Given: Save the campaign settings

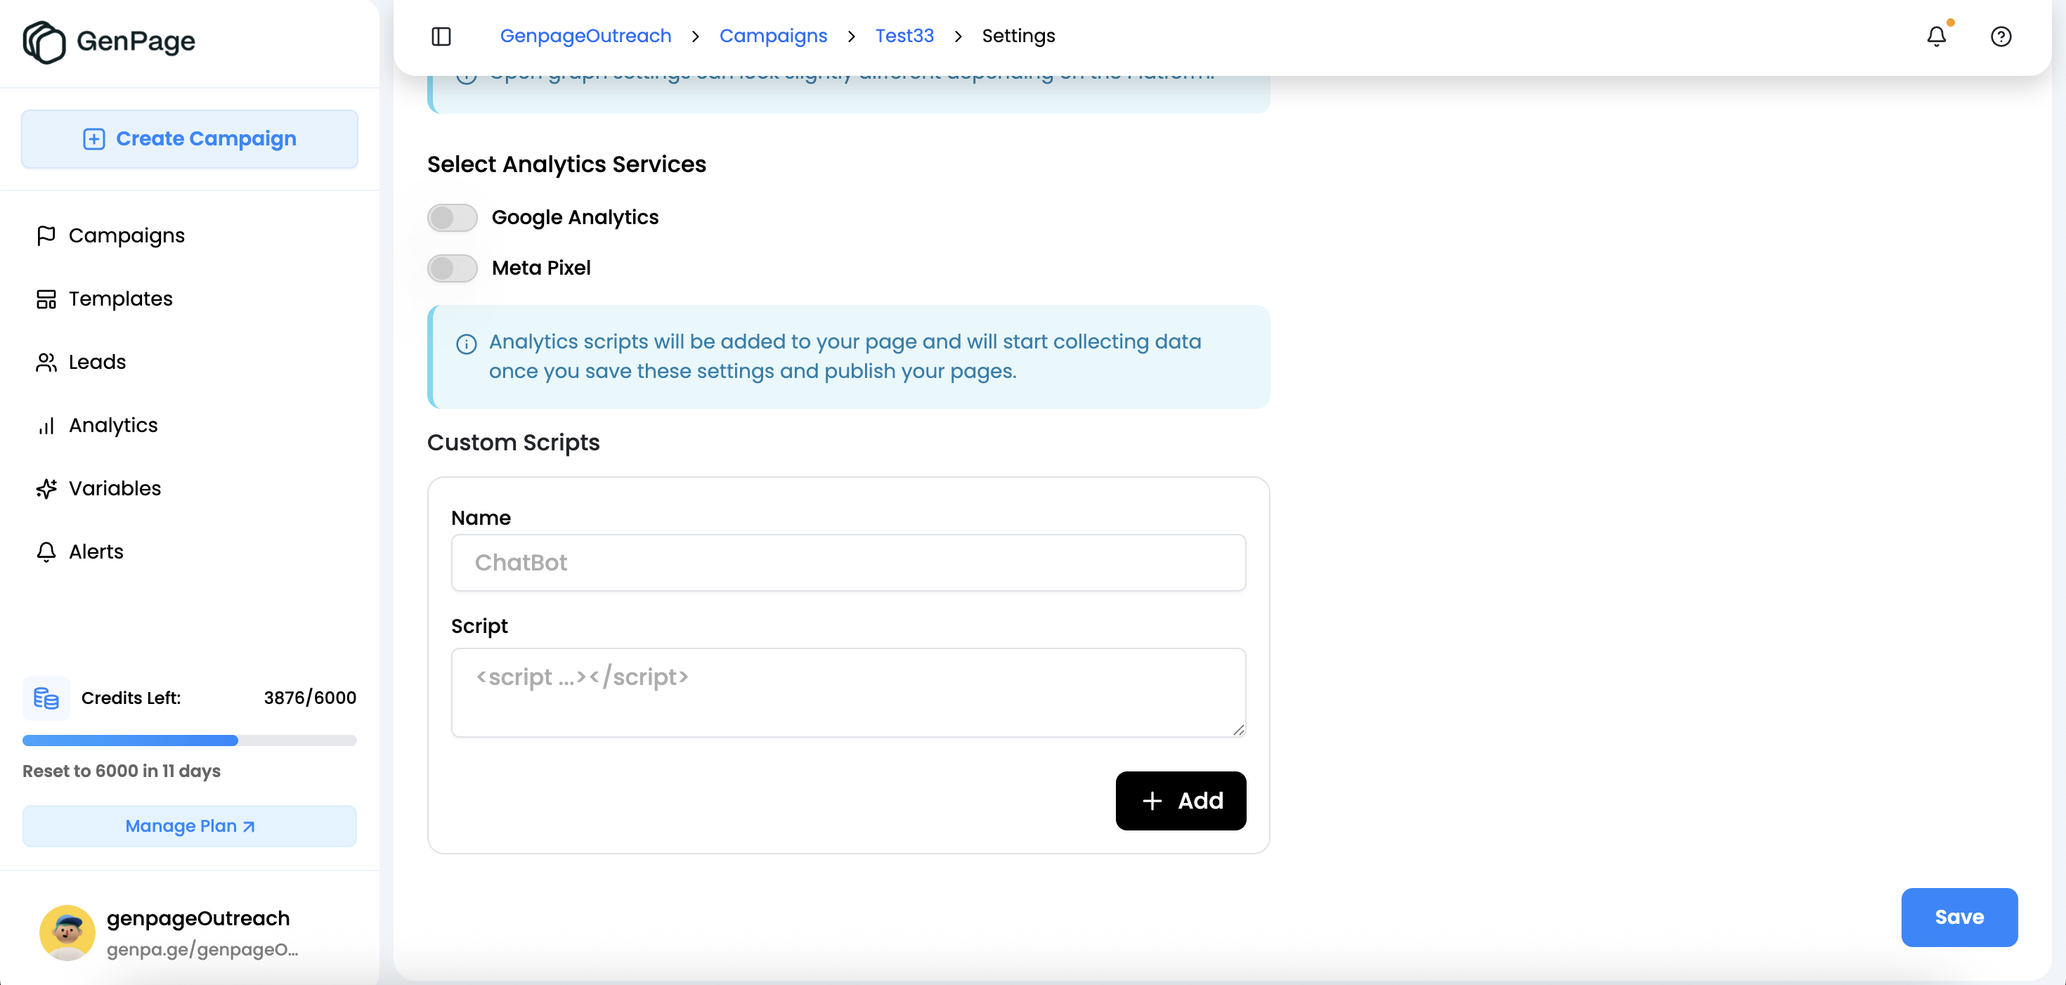Looking at the screenshot, I should 1959,917.
